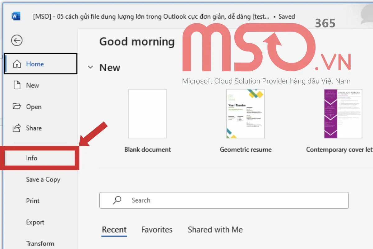Image resolution: width=373 pixels, height=249 pixels.
Task: Open the Print page
Action: [33, 201]
